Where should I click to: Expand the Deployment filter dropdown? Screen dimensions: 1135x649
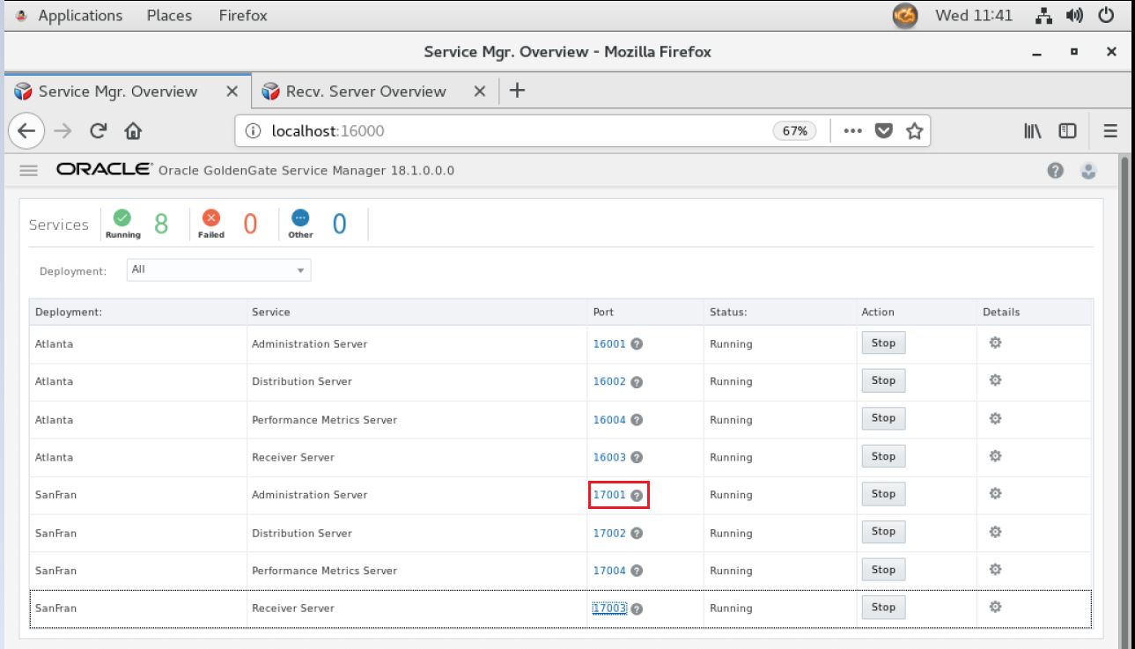tap(218, 270)
